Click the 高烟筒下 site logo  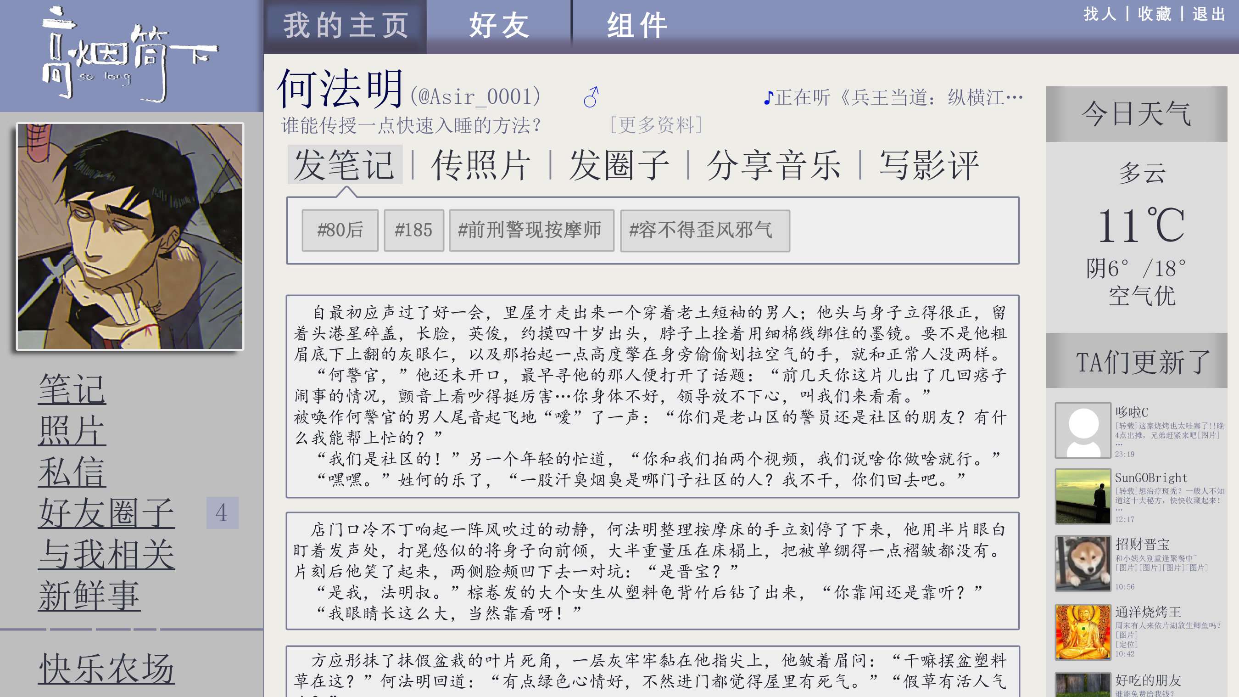click(x=130, y=56)
